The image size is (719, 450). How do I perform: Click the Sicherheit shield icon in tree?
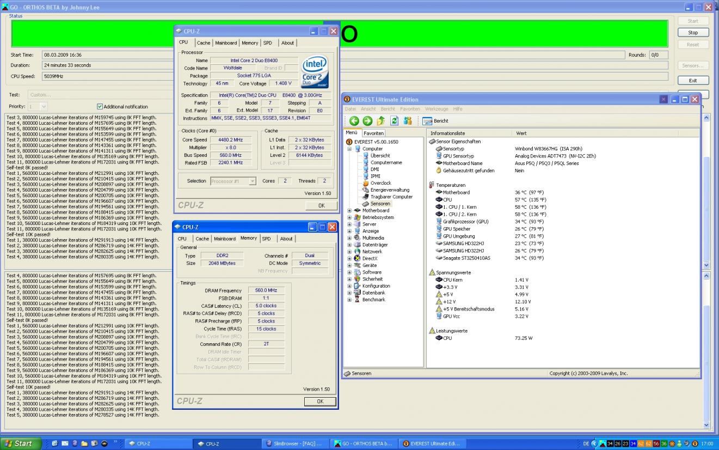(x=358, y=279)
